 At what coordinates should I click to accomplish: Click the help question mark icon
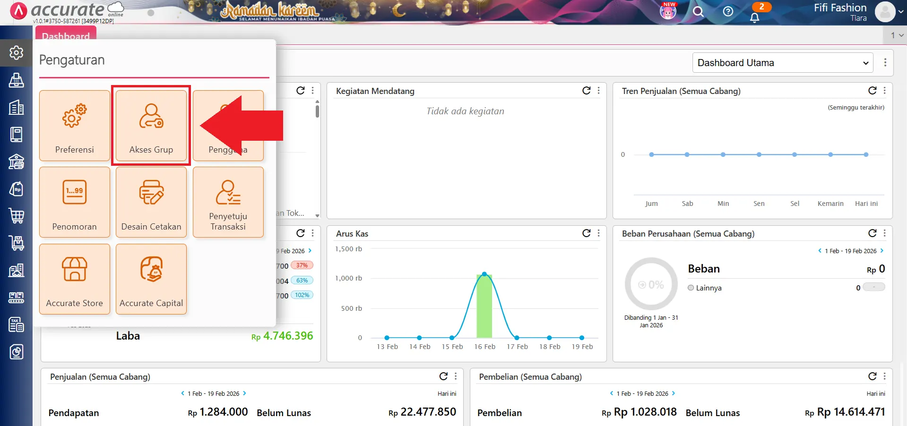(728, 12)
